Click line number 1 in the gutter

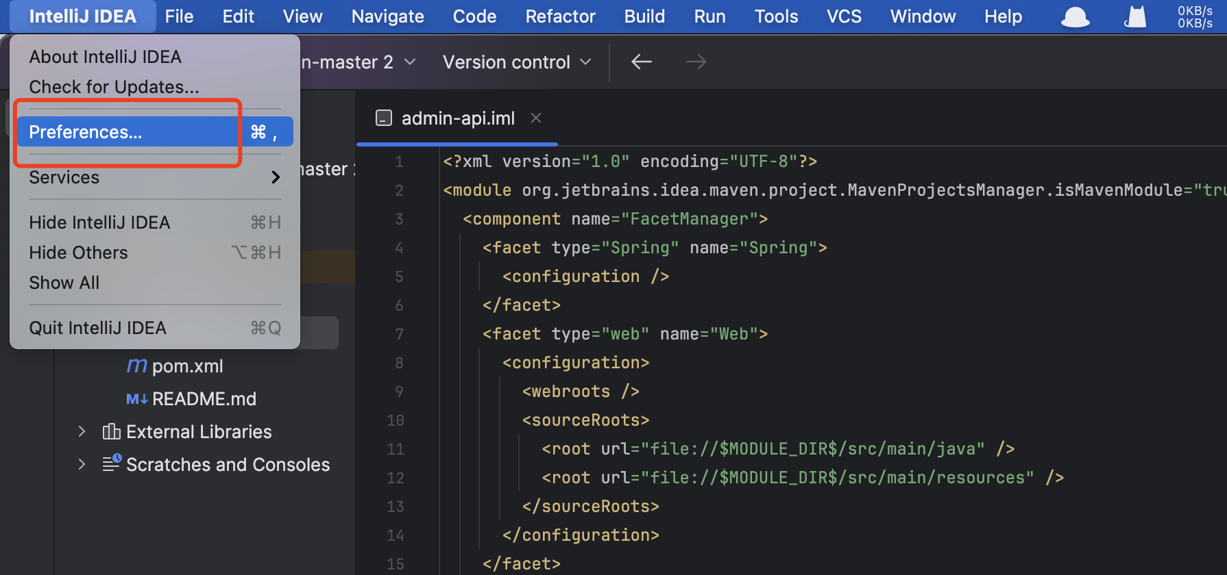399,162
